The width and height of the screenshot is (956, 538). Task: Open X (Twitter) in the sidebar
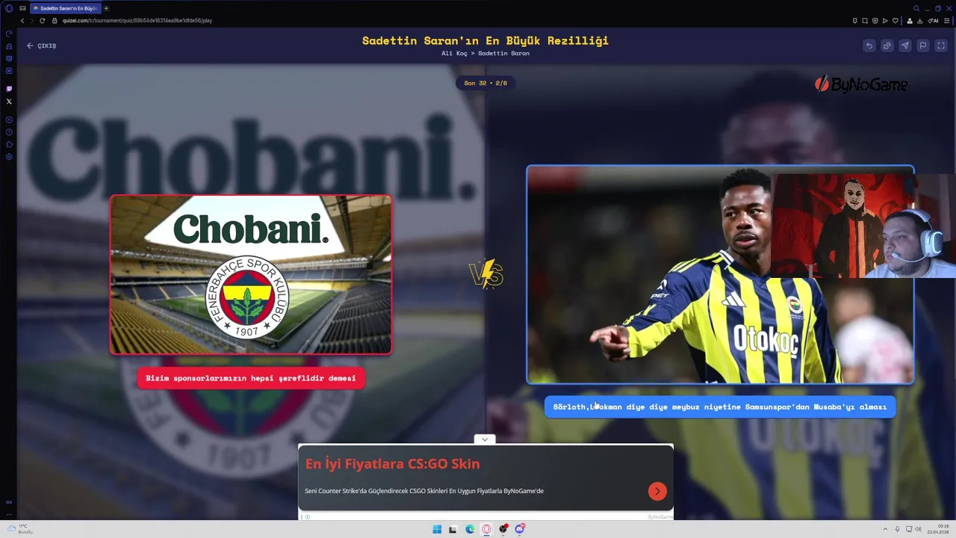[x=9, y=101]
